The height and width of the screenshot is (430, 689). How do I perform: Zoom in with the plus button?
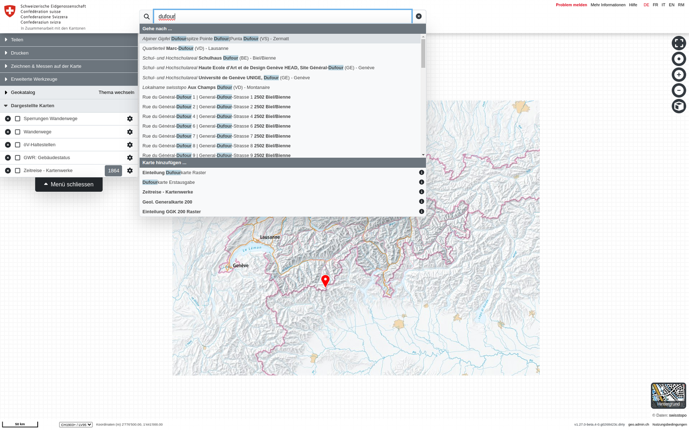click(678, 75)
